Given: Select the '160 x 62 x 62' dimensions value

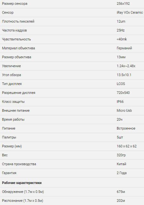Looking at the screenshot, I should 127,146.
